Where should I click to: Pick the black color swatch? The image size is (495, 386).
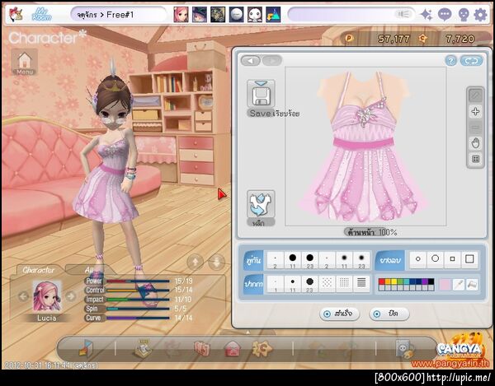click(431, 281)
